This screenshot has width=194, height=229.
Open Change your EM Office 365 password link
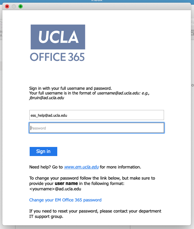pos(65,200)
